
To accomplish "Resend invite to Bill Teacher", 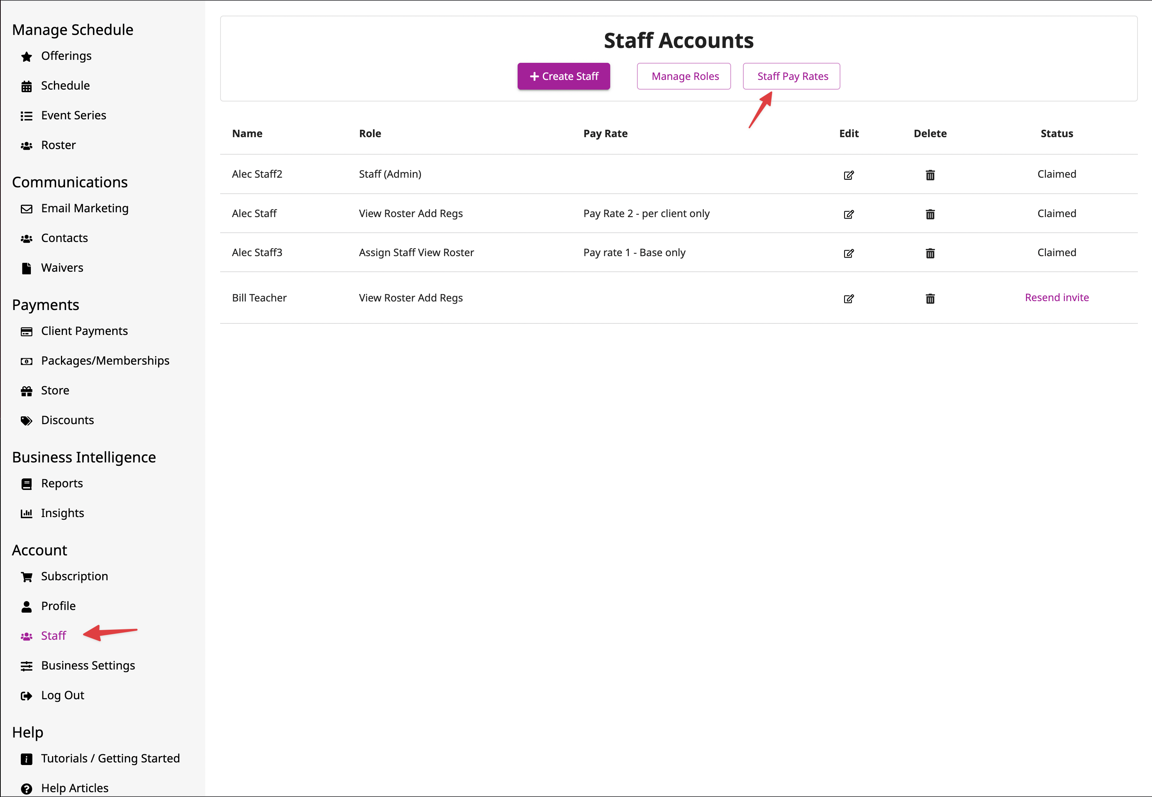I will (1056, 297).
